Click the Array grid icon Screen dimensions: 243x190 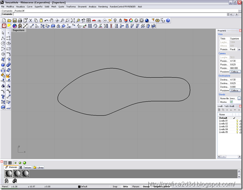(90, 26)
